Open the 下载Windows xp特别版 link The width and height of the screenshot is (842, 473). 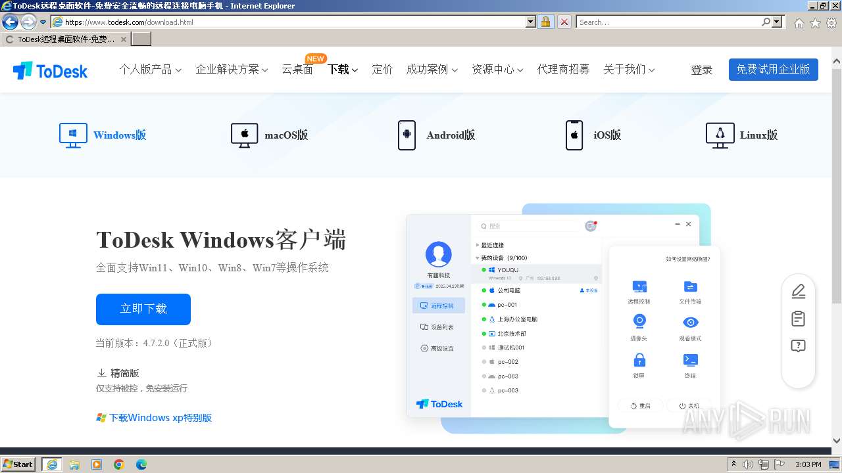[x=161, y=418]
